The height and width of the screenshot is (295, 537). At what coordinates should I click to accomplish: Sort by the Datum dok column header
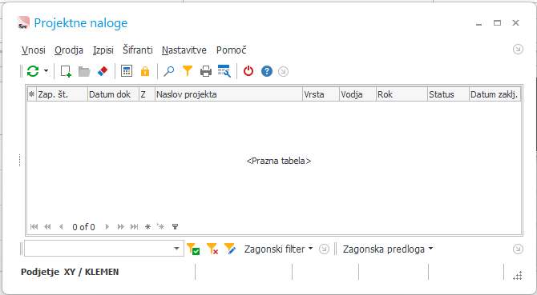coord(113,94)
